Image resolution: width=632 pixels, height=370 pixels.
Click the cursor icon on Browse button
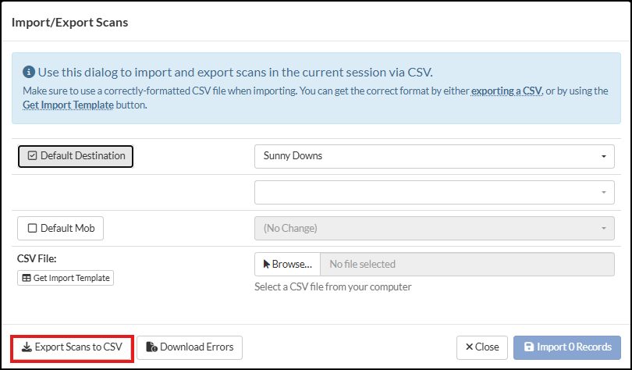click(265, 264)
